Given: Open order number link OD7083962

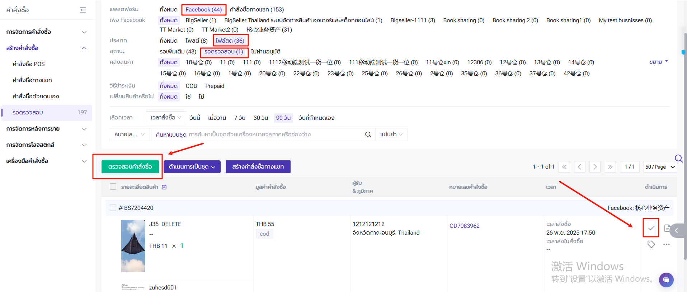Looking at the screenshot, I should [464, 226].
